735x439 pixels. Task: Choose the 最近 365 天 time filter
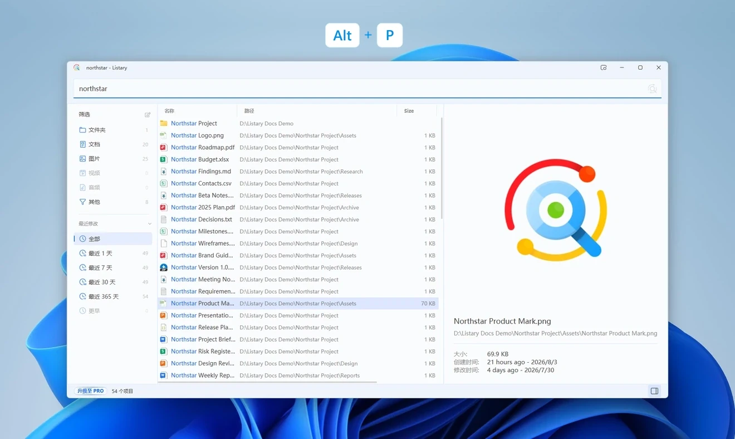(113, 296)
